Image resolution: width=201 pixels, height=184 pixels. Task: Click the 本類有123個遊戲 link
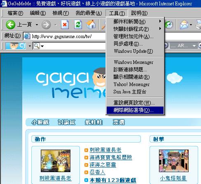[x=113, y=180]
